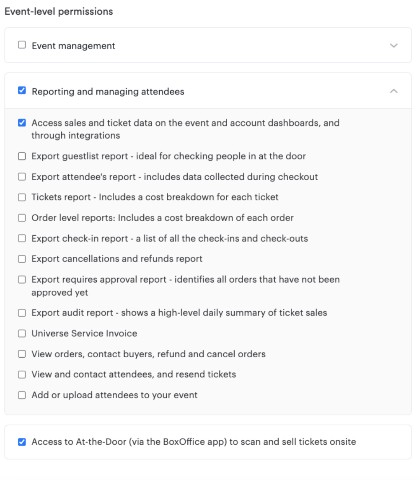Viewport: 419px width, 480px height.
Task: Check View orders, contact buyers option
Action: click(x=22, y=354)
